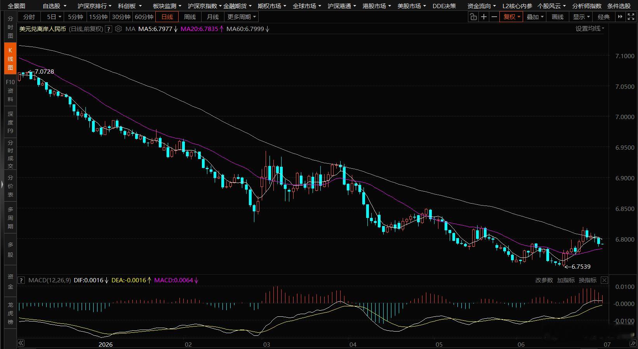Switch to 5分钟 period

coord(75,17)
